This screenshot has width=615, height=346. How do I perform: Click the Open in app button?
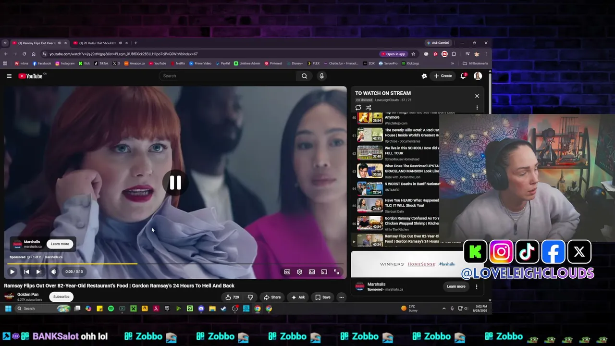394,54
